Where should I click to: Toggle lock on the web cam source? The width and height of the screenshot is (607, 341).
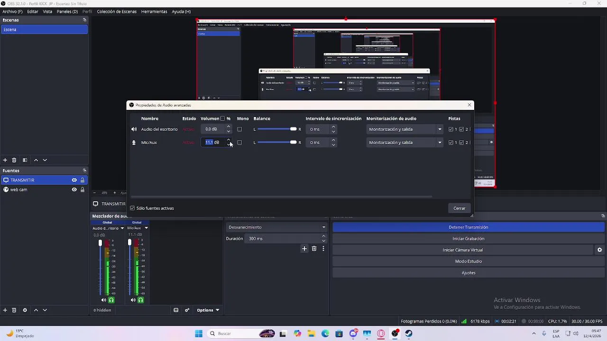(x=83, y=189)
